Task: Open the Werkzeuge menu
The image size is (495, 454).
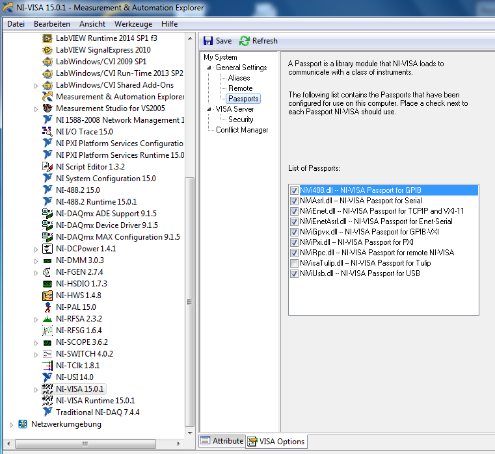Action: click(x=133, y=24)
